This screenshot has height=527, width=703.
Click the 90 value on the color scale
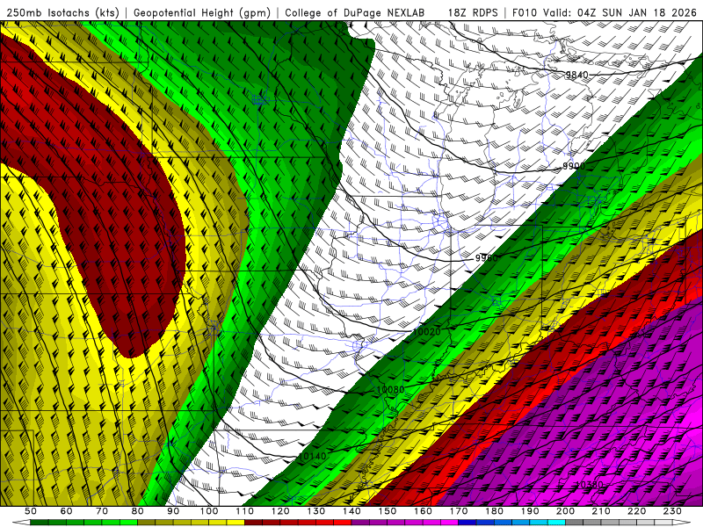[x=173, y=511]
